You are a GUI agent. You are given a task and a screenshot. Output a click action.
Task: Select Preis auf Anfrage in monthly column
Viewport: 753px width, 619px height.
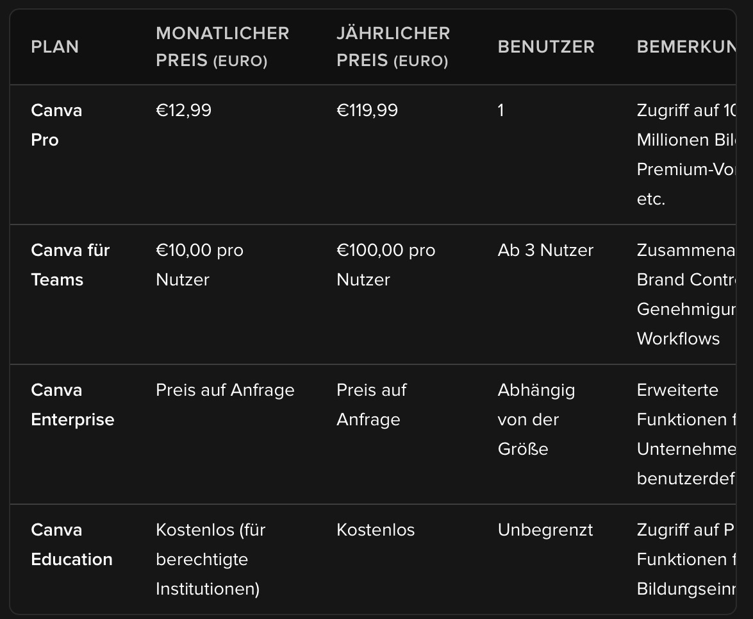(x=225, y=390)
